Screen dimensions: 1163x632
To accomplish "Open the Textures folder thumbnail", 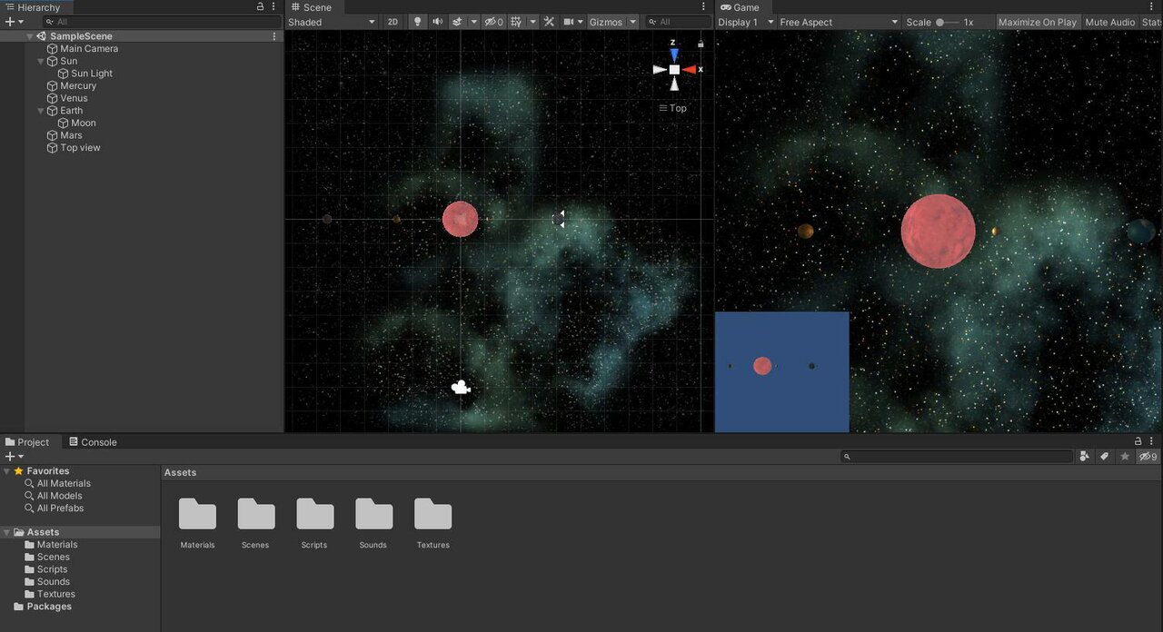I will click(432, 514).
